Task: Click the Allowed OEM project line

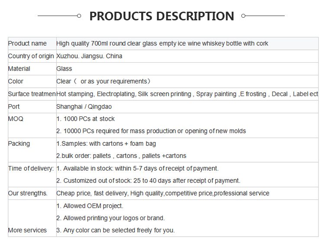Action: click(90, 206)
